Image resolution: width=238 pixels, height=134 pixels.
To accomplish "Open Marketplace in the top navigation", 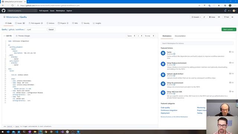I will pyautogui.click(x=60, y=11).
